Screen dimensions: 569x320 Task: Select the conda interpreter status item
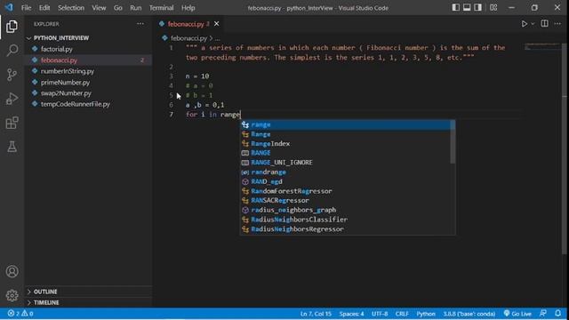click(469, 314)
